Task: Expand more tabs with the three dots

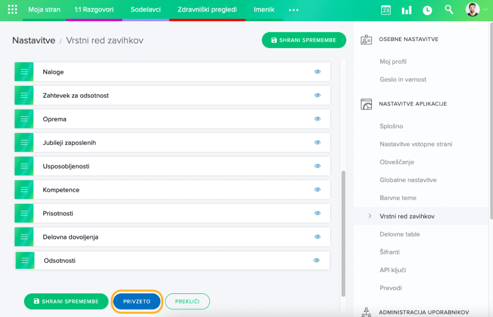Action: 294,10
